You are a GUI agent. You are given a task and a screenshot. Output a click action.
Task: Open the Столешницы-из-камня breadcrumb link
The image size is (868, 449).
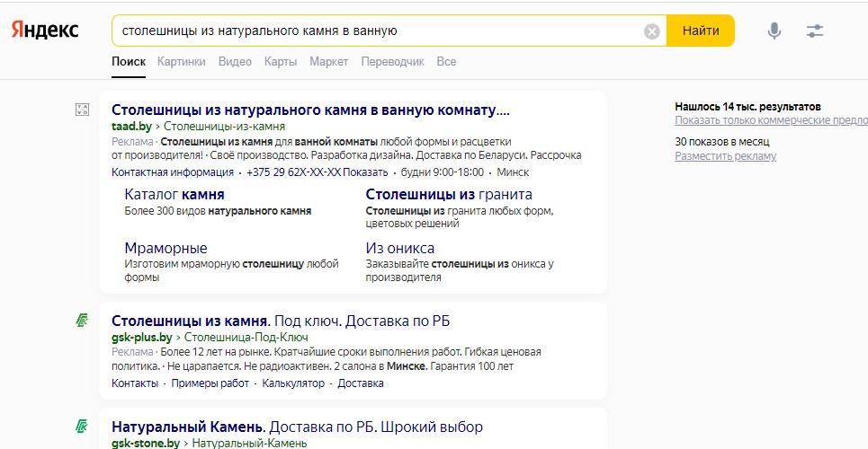click(x=224, y=127)
